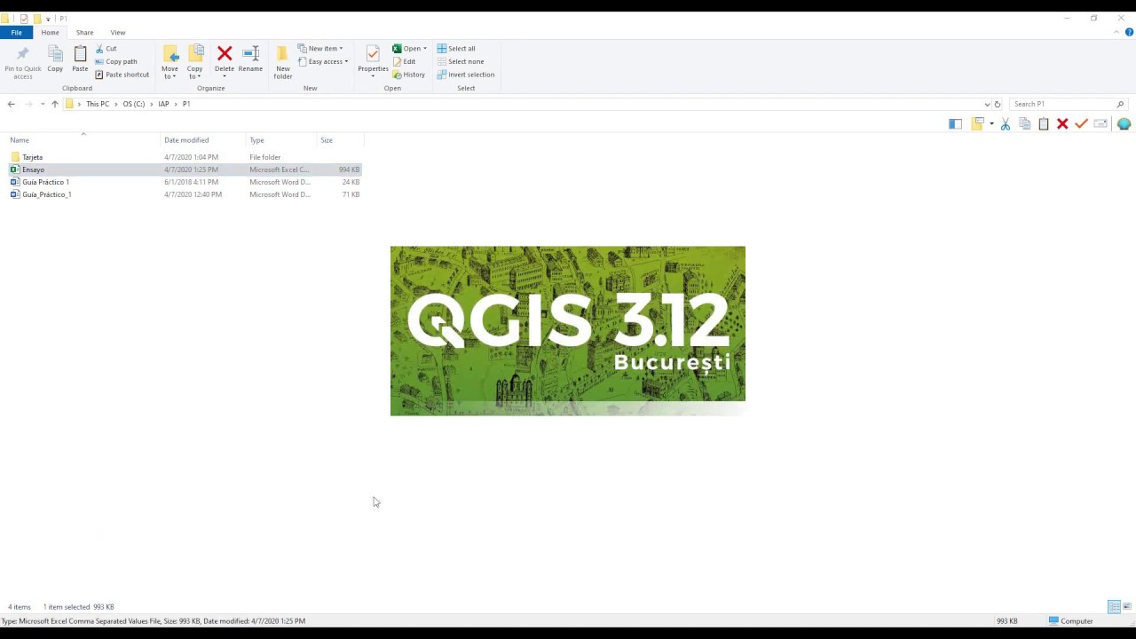The height and width of the screenshot is (639, 1136).
Task: Click the Pin to Quick access icon
Action: pyautogui.click(x=22, y=63)
